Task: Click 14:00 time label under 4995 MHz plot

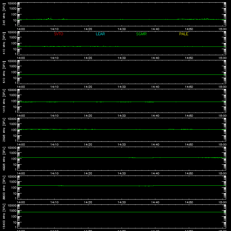Action: coord(21,174)
